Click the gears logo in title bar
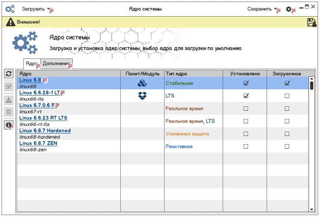320x217 pixels. tap(10, 9)
